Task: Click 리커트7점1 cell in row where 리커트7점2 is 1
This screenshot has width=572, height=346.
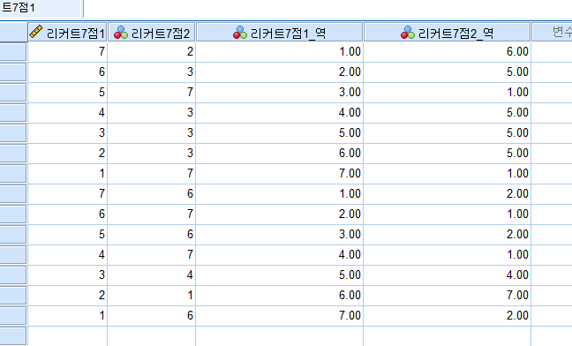Action: (x=67, y=296)
